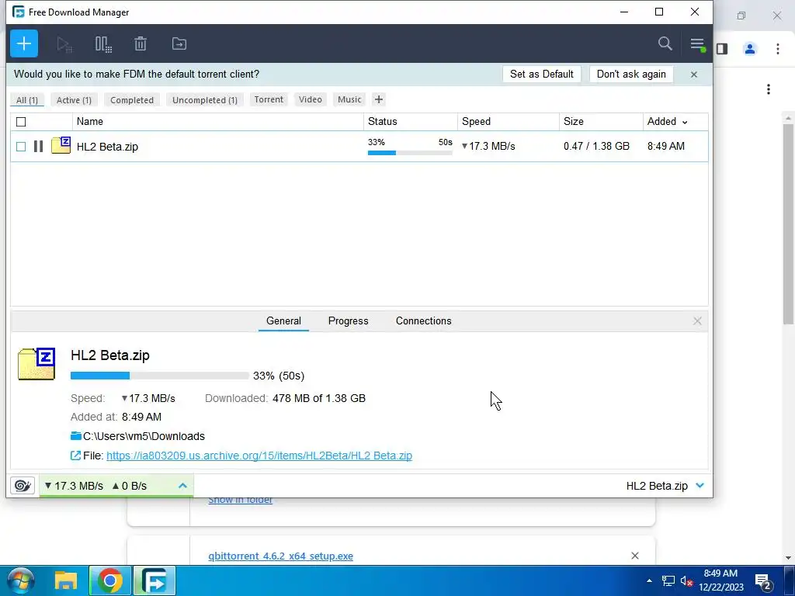Click the Chrome page vertical scrollbar
Viewport: 795px width, 596px height.
pyautogui.click(x=788, y=223)
